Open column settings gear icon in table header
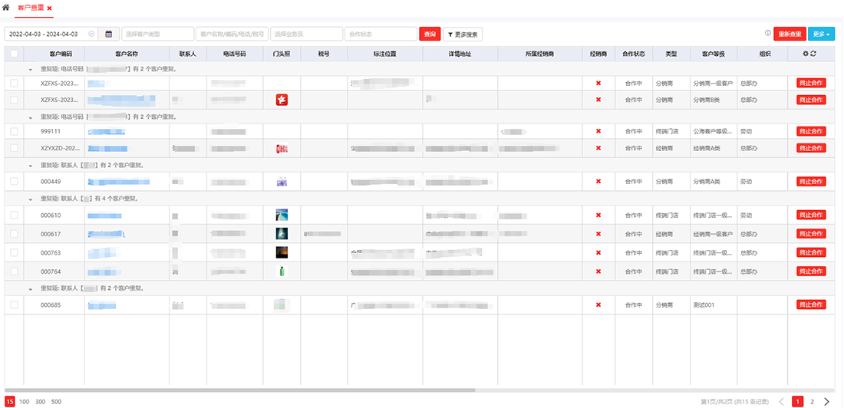This screenshot has width=844, height=408. pyautogui.click(x=806, y=54)
